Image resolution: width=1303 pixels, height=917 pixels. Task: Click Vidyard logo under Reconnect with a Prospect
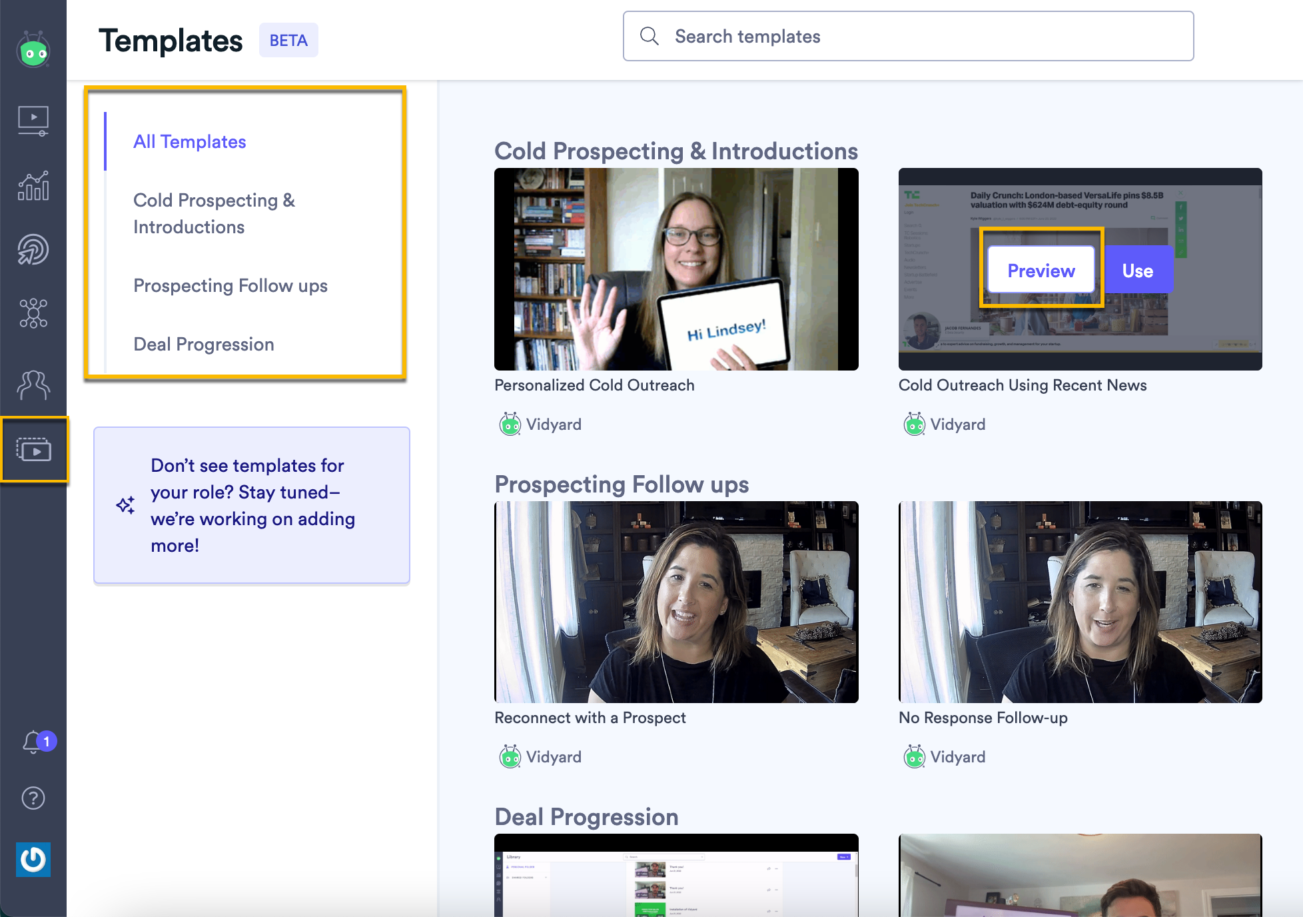(x=510, y=756)
